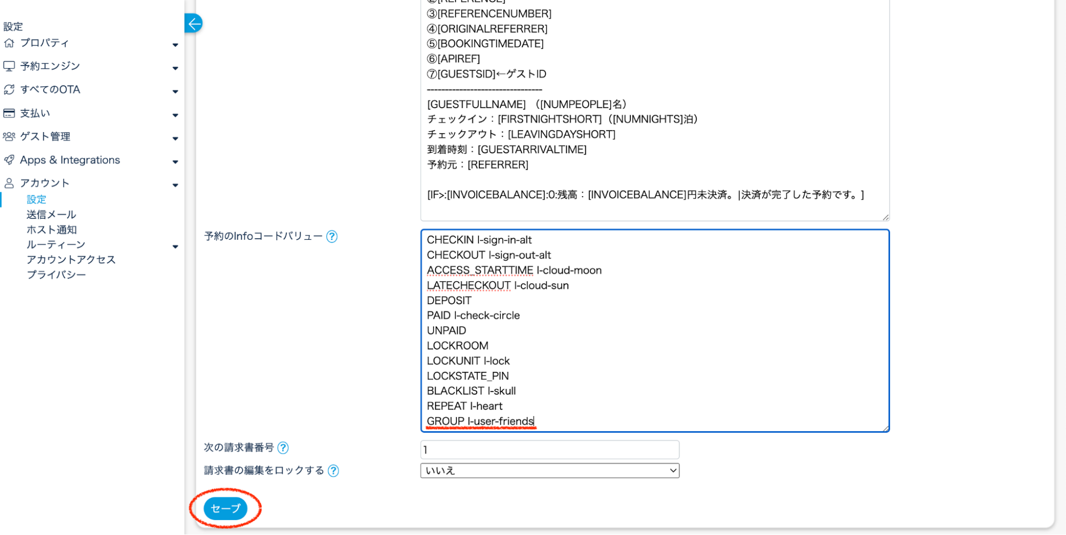The height and width of the screenshot is (535, 1066).
Task: Click the sync icon beside すべてのOTA
Action: (9, 90)
